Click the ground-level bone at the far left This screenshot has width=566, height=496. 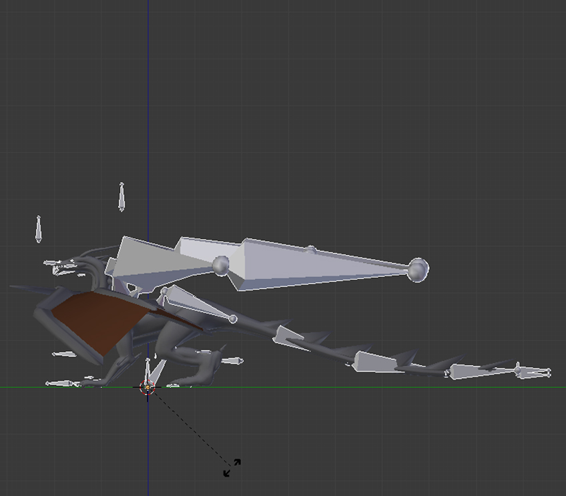[x=61, y=384]
